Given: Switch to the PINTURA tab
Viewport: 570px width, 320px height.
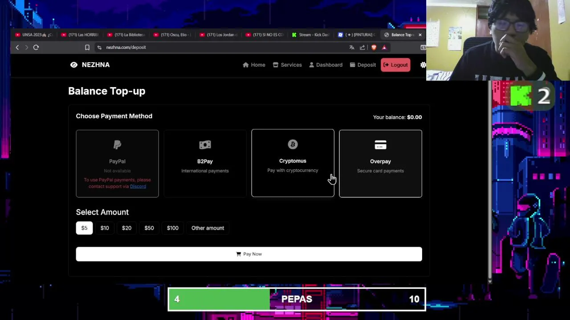Looking at the screenshot, I should (357, 35).
